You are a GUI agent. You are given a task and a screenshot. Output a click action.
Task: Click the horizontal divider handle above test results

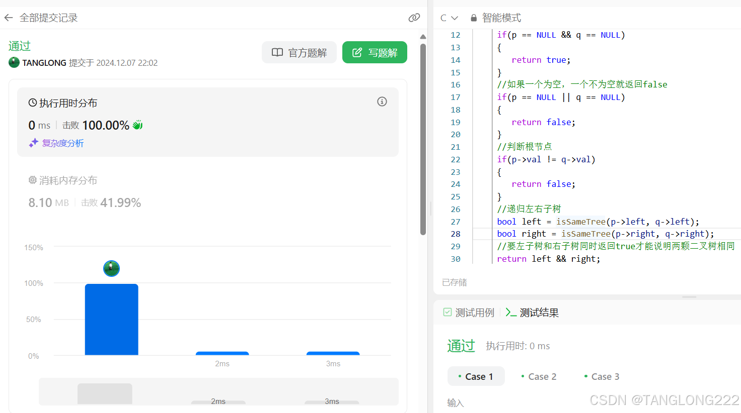(x=689, y=297)
